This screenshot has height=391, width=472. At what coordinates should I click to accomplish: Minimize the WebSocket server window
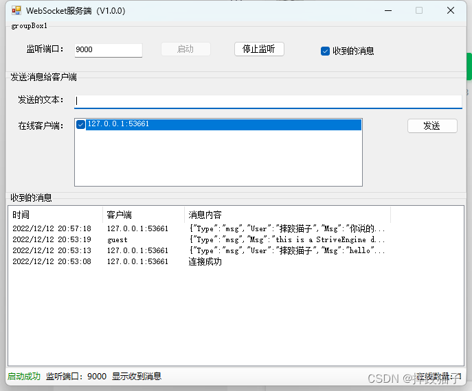tap(388, 11)
